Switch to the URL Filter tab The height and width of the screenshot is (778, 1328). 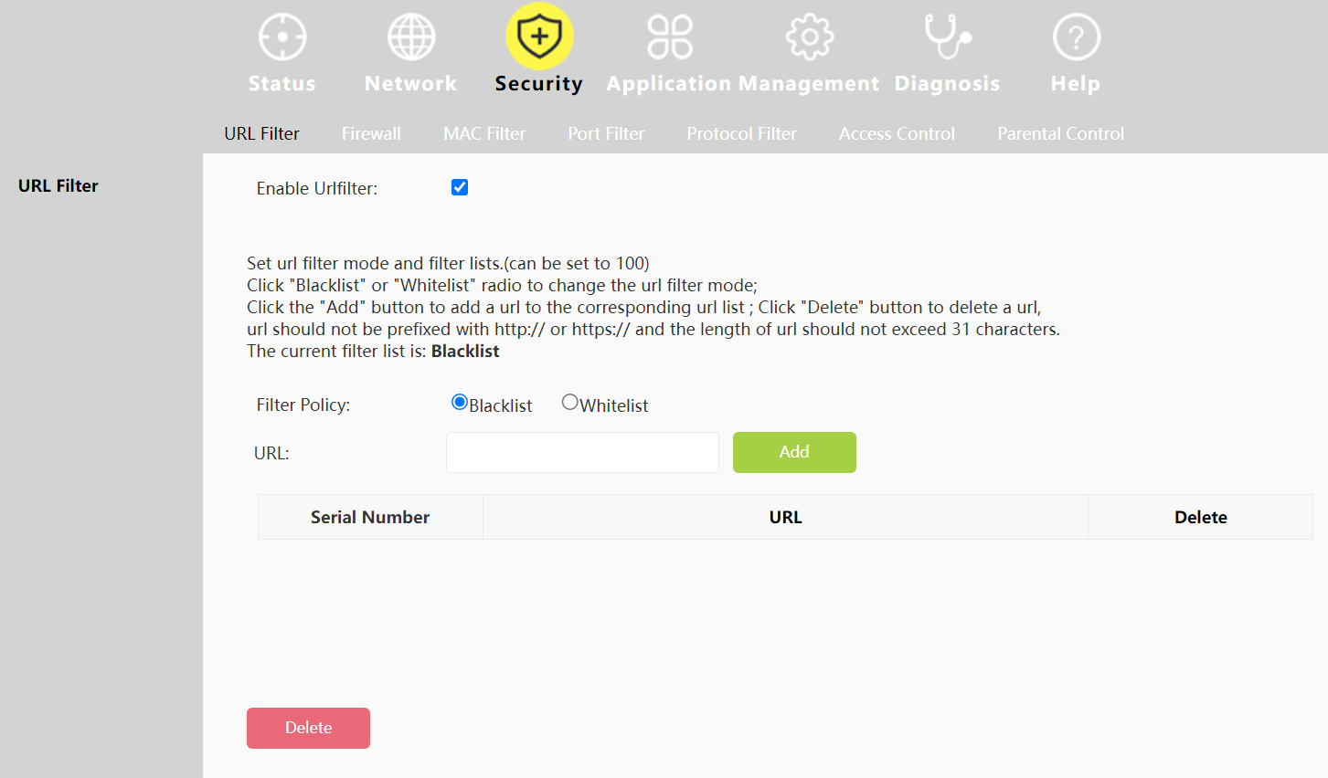click(261, 133)
